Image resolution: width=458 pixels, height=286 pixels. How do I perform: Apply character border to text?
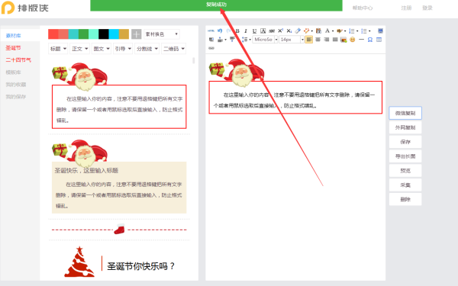tap(263, 31)
